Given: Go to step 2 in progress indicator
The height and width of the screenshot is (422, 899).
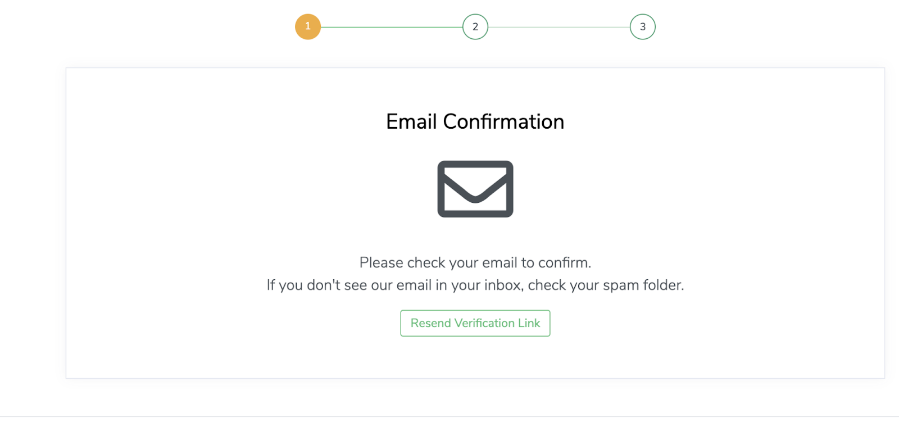Looking at the screenshot, I should tap(475, 27).
